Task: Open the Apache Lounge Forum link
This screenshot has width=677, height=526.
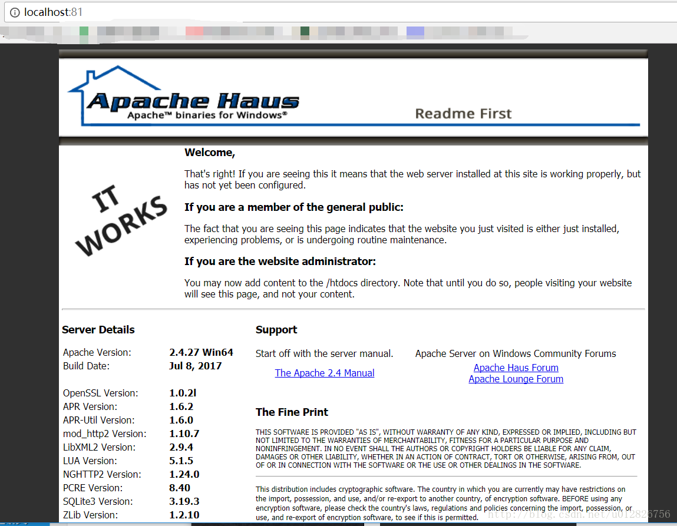Action: (x=516, y=379)
